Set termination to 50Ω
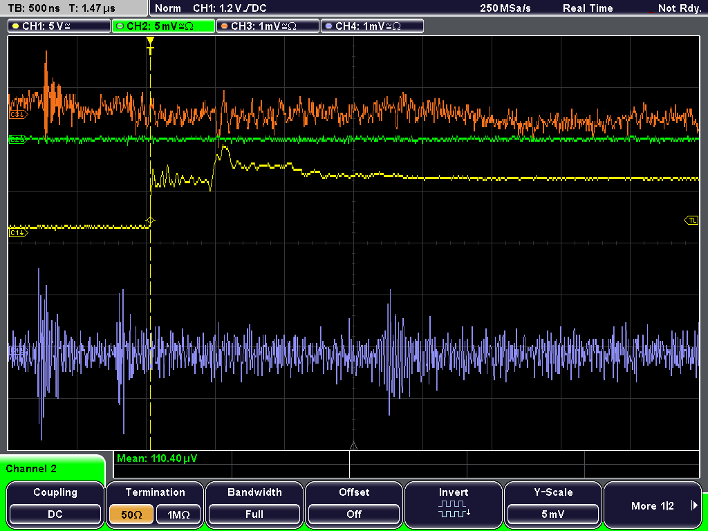The image size is (708, 531). [131, 514]
